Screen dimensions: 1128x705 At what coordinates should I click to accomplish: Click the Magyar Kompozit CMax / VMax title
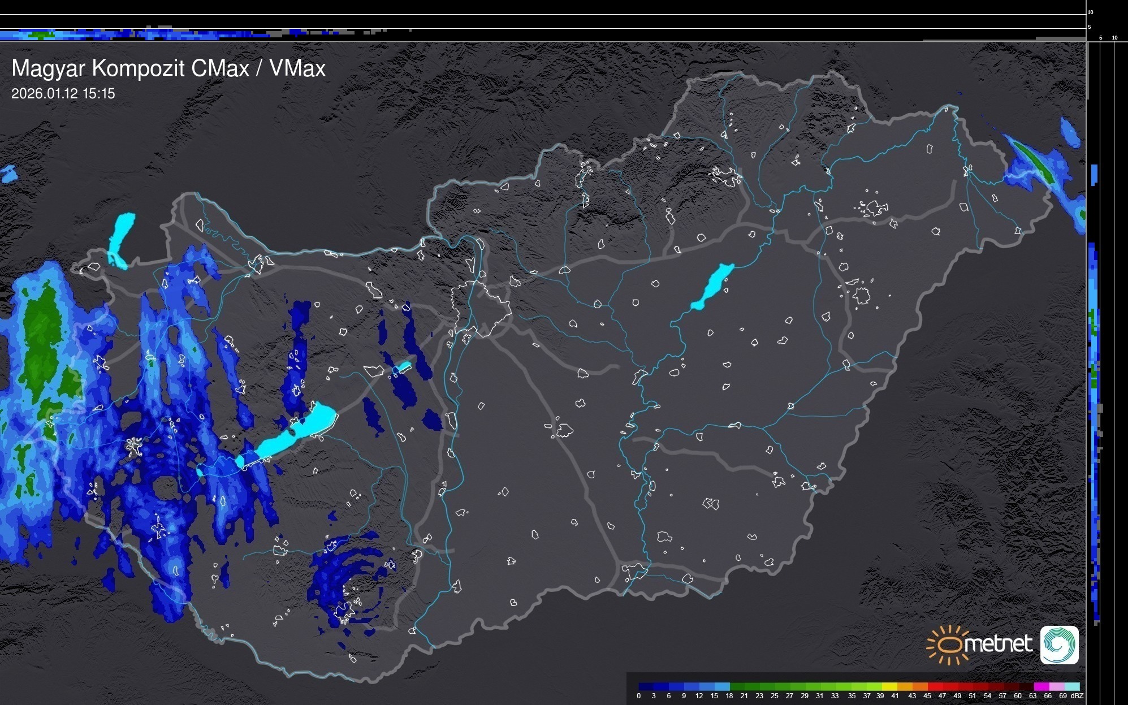pyautogui.click(x=168, y=68)
